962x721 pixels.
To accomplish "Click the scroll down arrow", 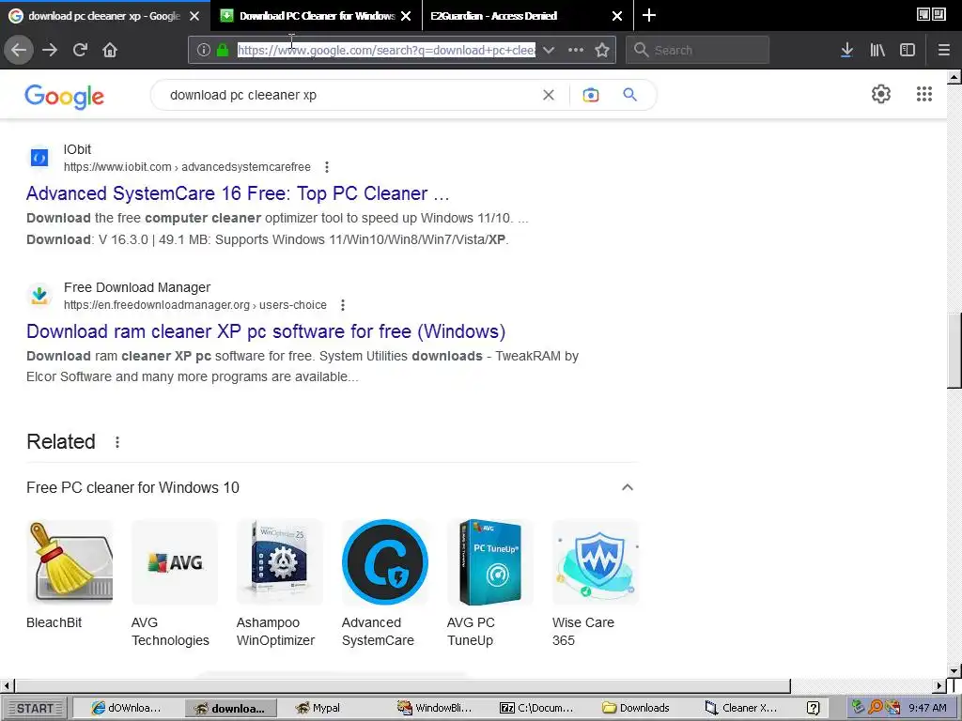I will 954,670.
